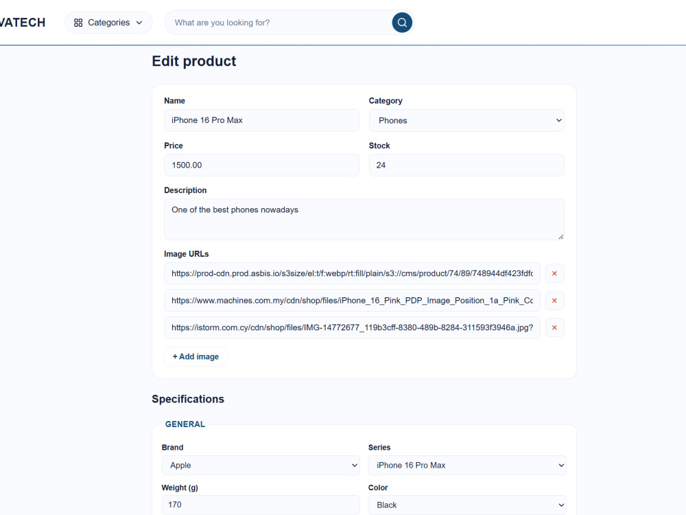Click the Category label

point(386,101)
